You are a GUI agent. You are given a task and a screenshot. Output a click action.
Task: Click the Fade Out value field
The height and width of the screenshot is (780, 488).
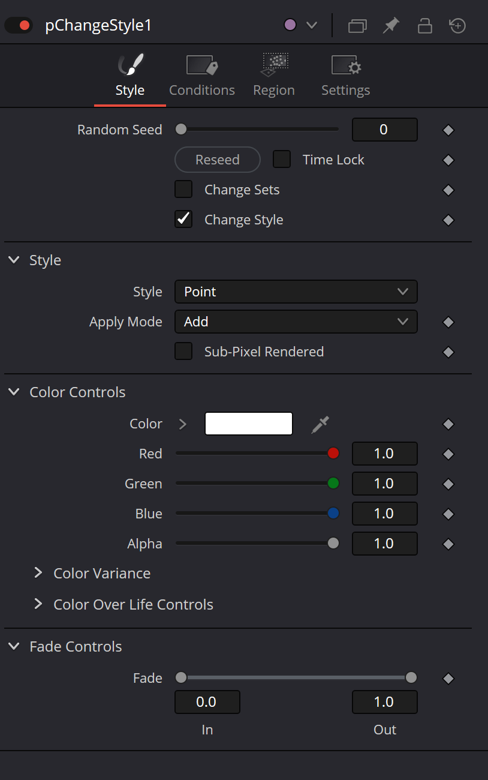(x=384, y=702)
